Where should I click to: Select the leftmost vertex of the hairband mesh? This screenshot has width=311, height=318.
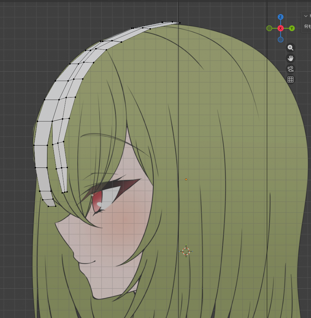(34, 145)
